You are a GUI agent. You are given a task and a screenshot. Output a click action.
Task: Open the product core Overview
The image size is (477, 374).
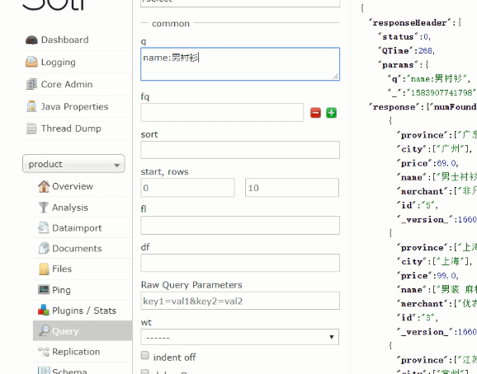[x=73, y=186]
